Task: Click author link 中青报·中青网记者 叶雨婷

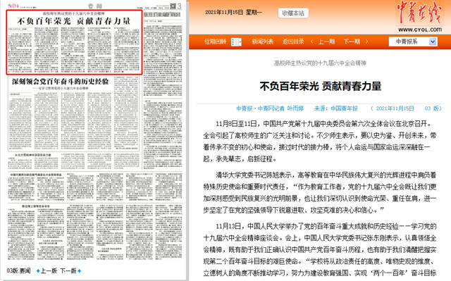Action: [x=270, y=108]
